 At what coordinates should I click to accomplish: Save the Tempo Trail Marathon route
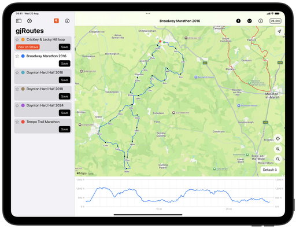(x=64, y=129)
